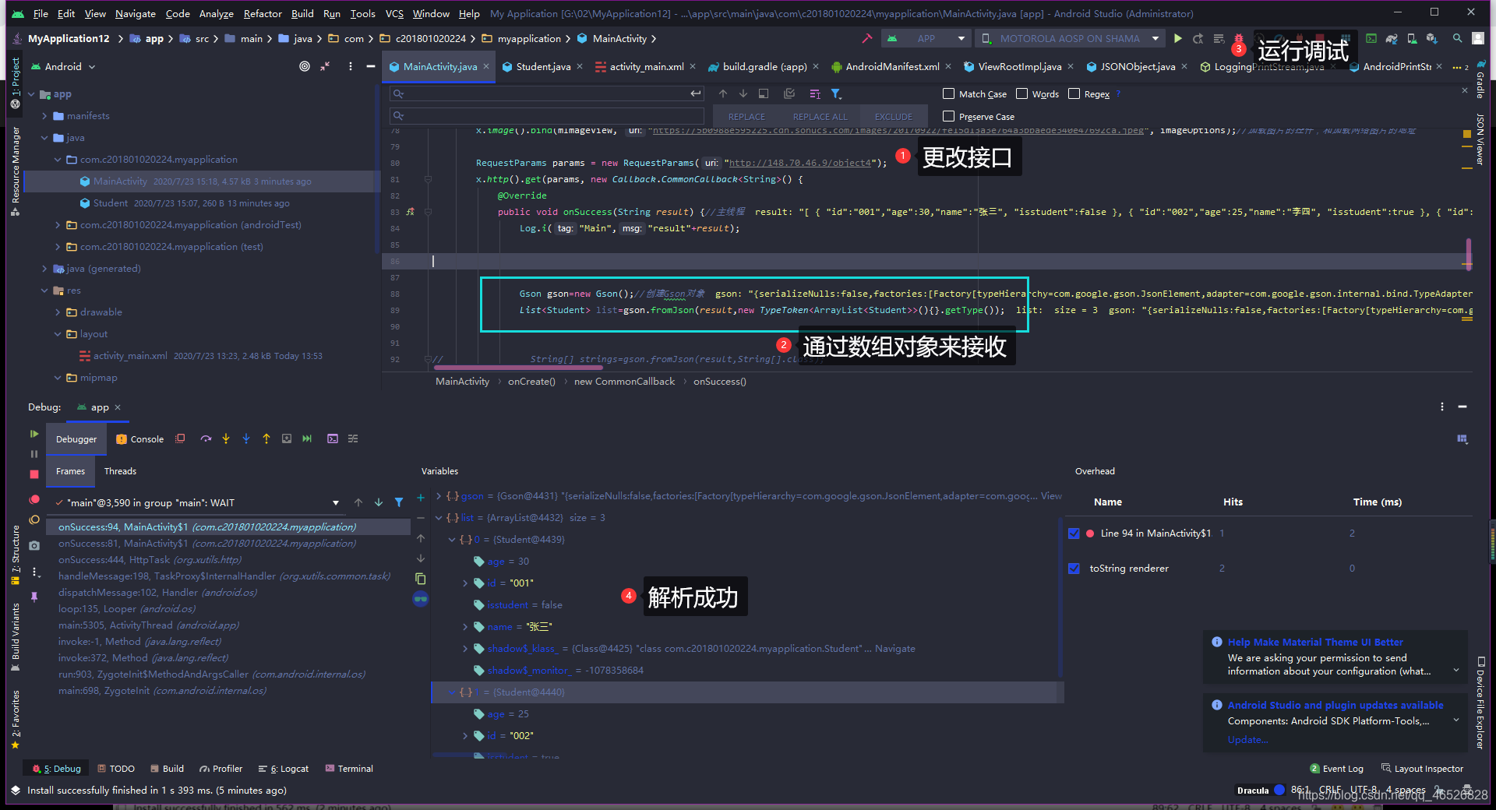
Task: Click the Resume Program icon in Debug panel
Action: 34,434
